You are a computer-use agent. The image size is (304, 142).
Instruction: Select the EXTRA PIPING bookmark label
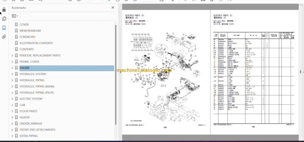[x=28, y=136]
